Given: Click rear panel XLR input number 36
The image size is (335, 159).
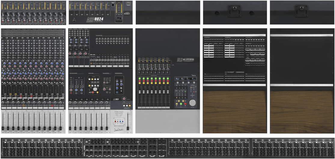Looking at the screenshot, I should click(5, 145).
